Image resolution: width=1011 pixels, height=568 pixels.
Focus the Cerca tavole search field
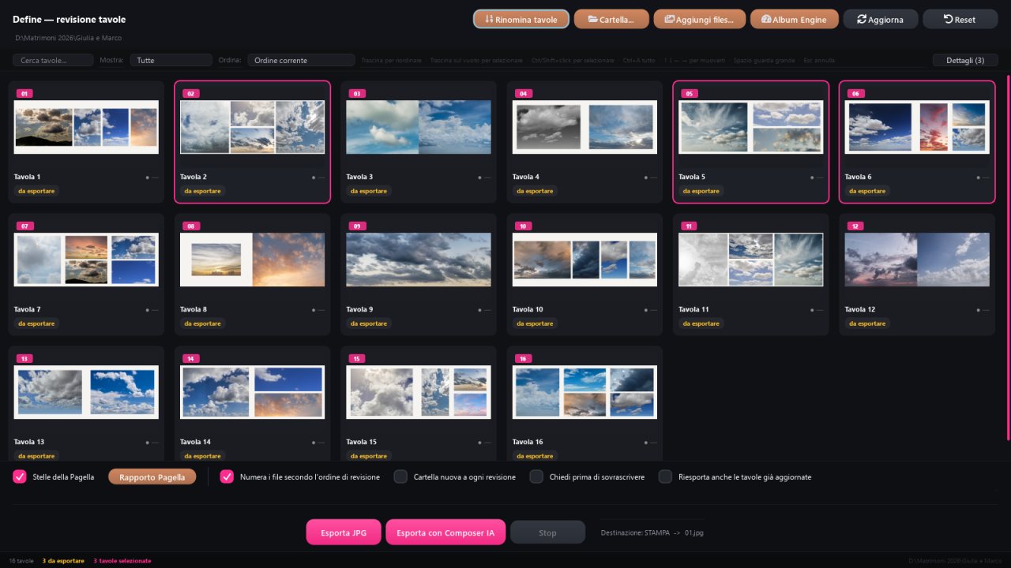pyautogui.click(x=53, y=60)
